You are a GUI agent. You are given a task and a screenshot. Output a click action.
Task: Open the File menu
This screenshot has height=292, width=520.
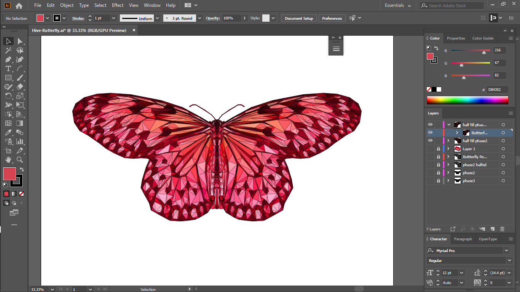click(x=38, y=5)
